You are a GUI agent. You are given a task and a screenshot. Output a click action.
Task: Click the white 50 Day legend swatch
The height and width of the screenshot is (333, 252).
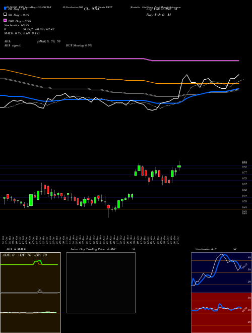5,14
